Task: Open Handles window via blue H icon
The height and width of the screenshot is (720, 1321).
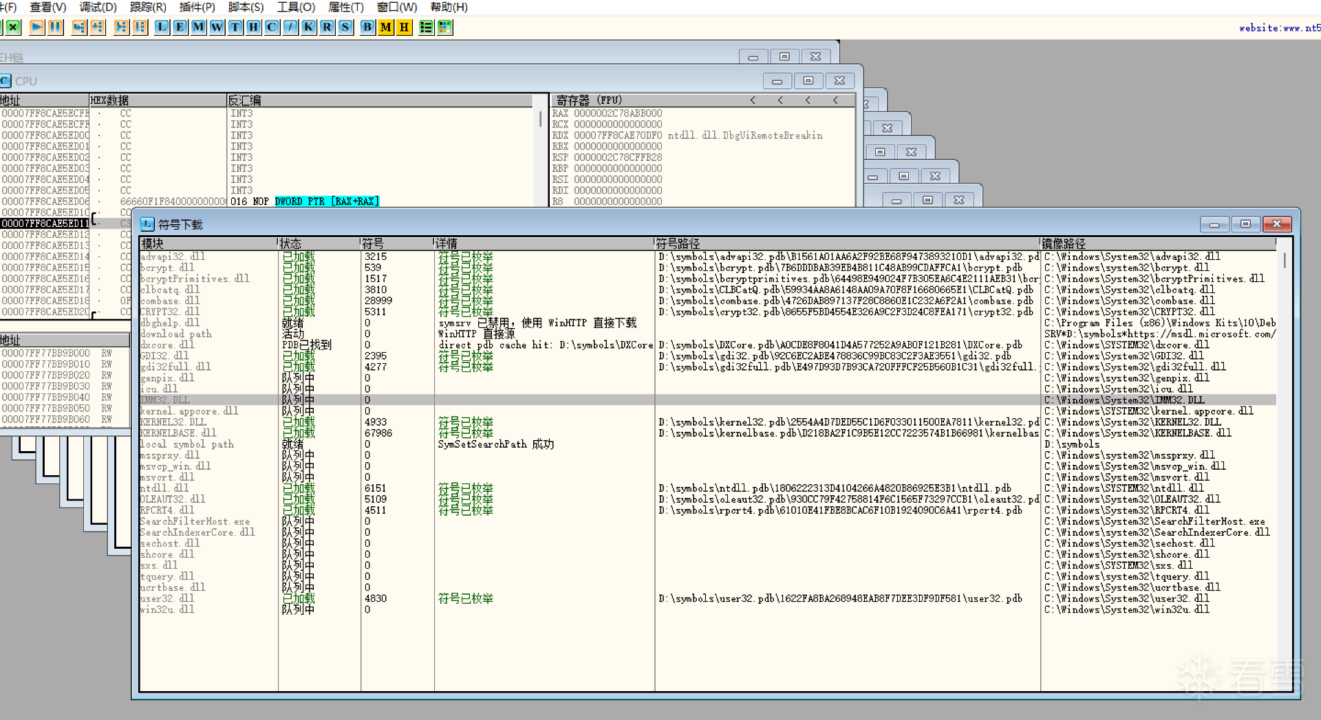Action: [254, 27]
